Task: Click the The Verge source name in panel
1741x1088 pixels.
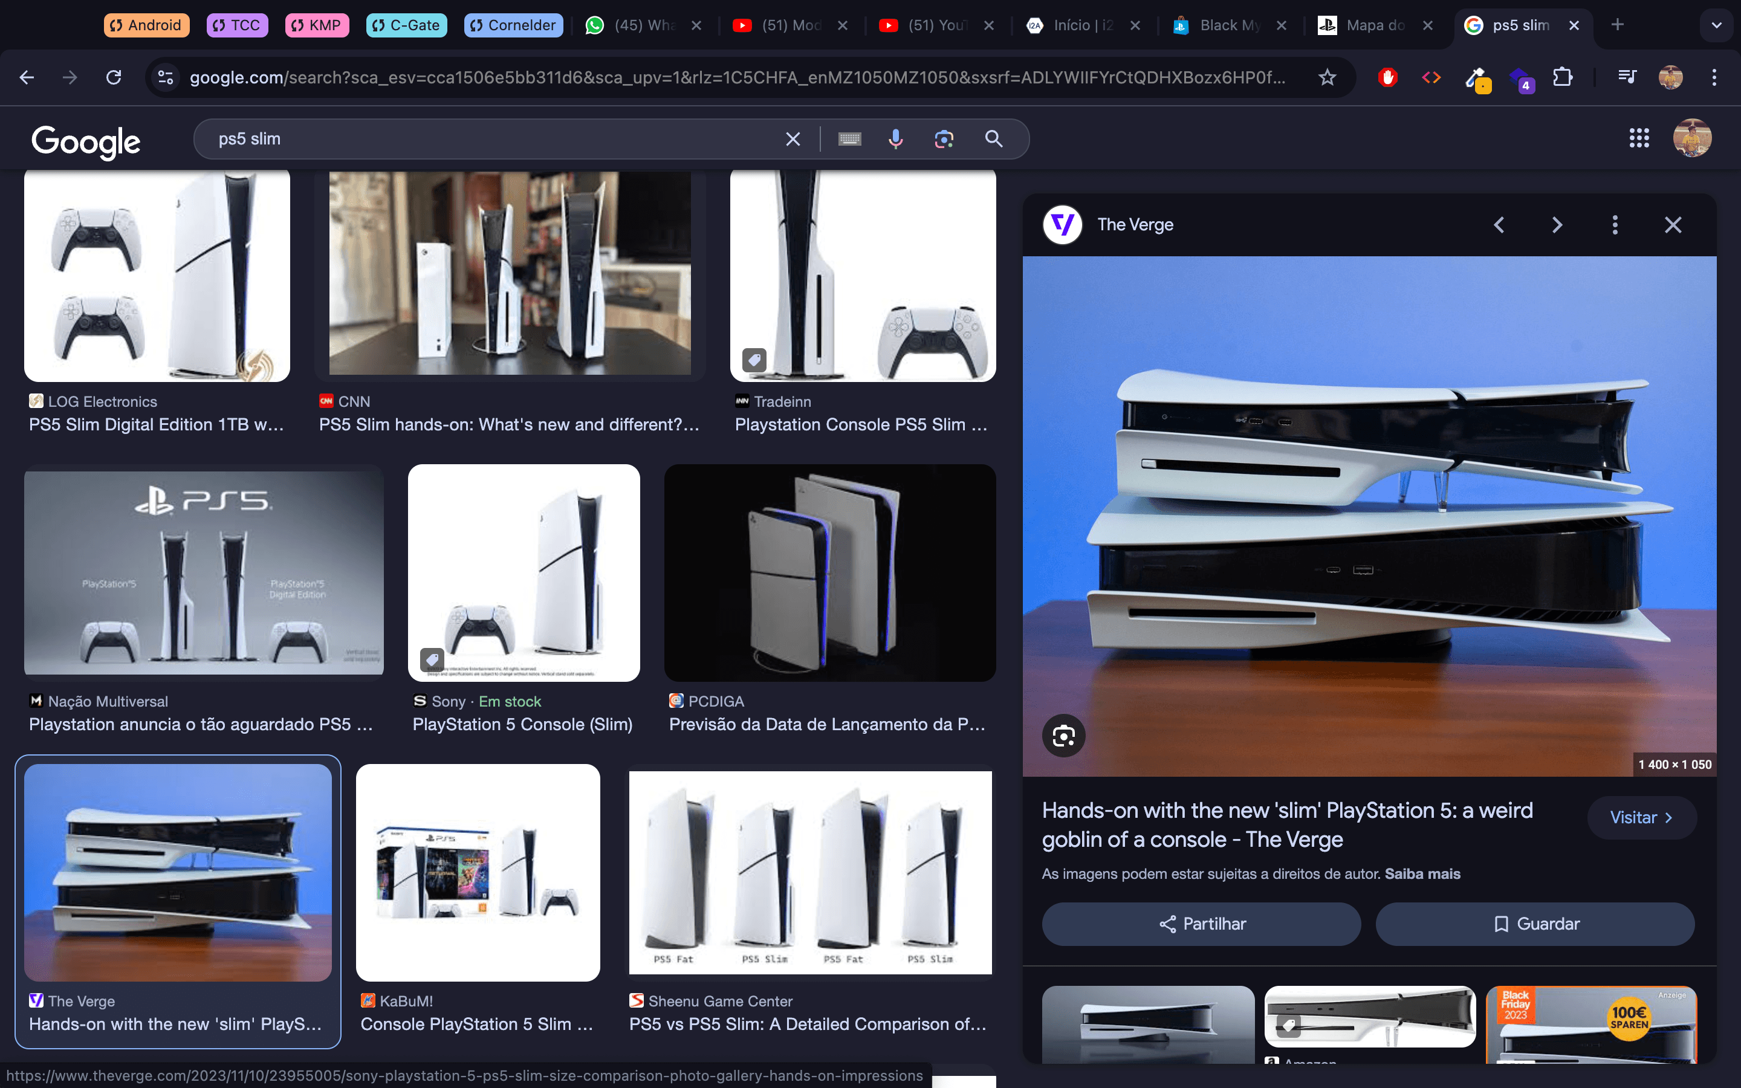Action: coord(1135,225)
